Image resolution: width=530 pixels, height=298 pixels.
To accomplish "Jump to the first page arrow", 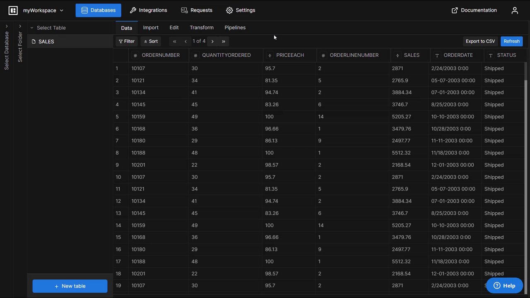I will click(175, 41).
